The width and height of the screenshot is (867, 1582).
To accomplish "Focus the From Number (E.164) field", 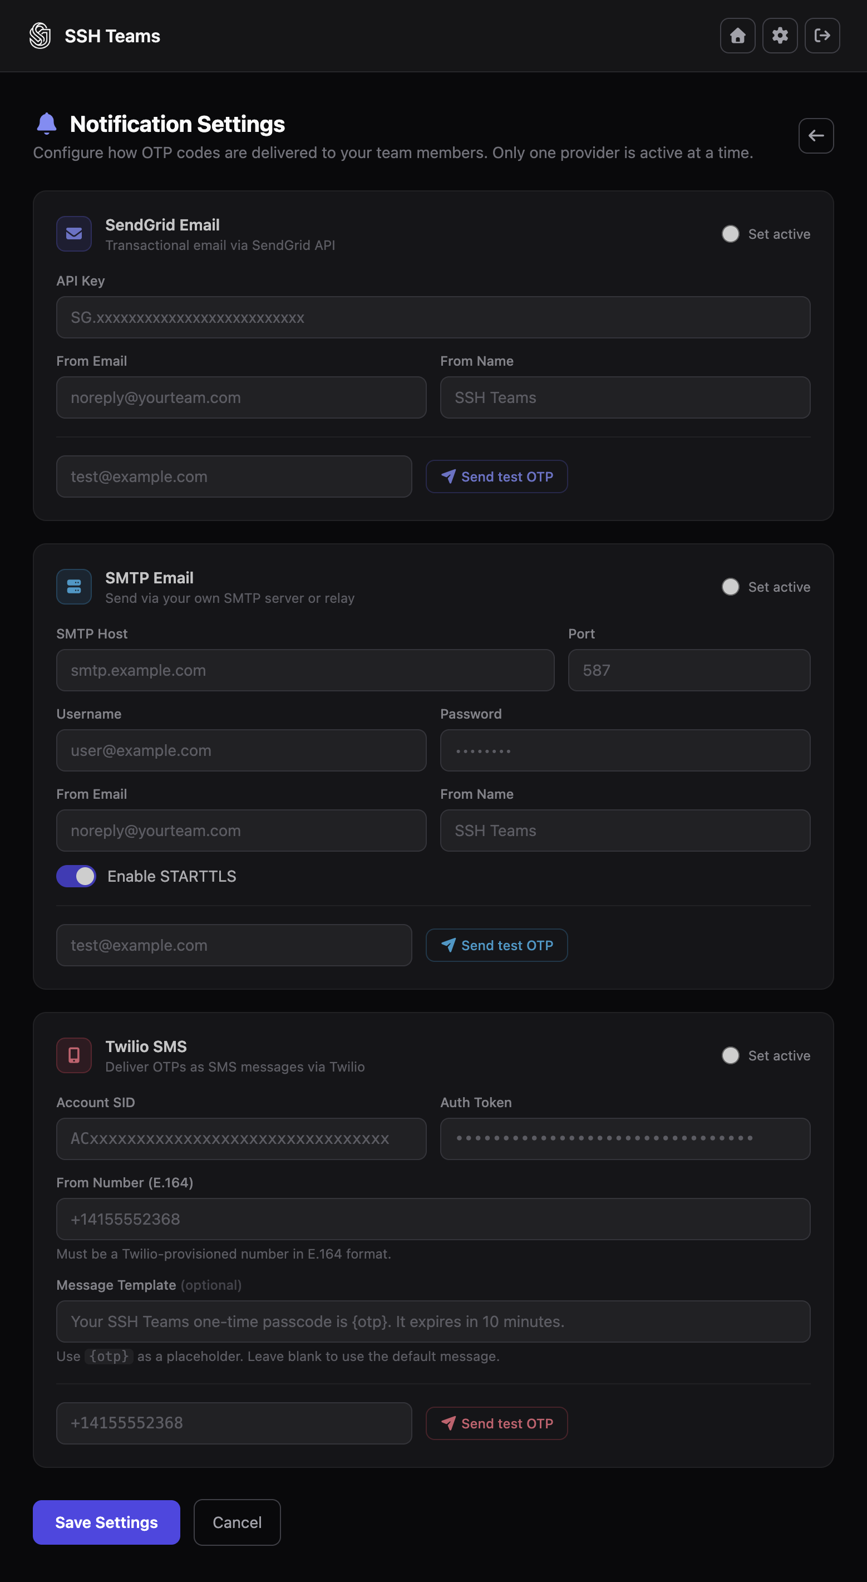I will [x=433, y=1219].
